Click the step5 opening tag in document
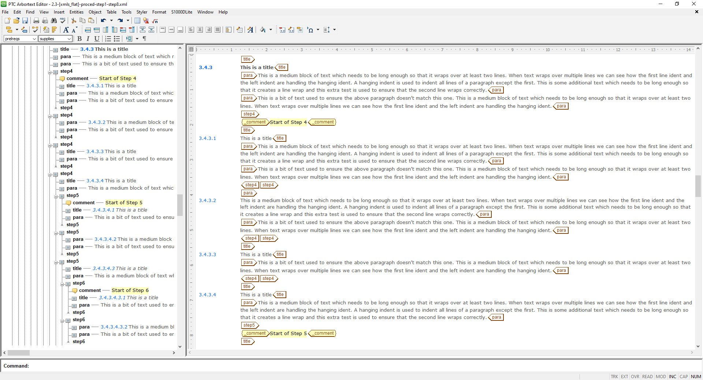703x380 pixels. point(250,325)
